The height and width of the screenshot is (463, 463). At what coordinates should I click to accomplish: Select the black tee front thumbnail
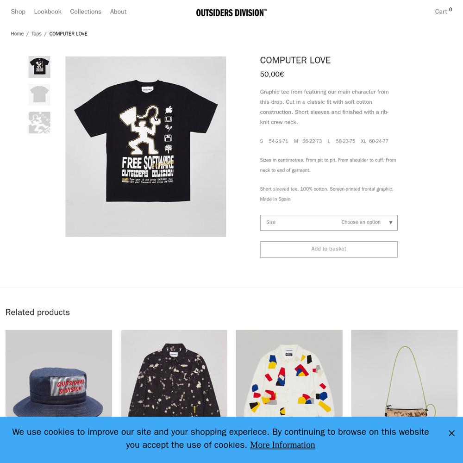39,67
